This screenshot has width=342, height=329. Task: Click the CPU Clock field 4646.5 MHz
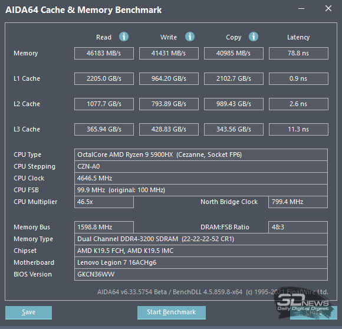(201, 178)
